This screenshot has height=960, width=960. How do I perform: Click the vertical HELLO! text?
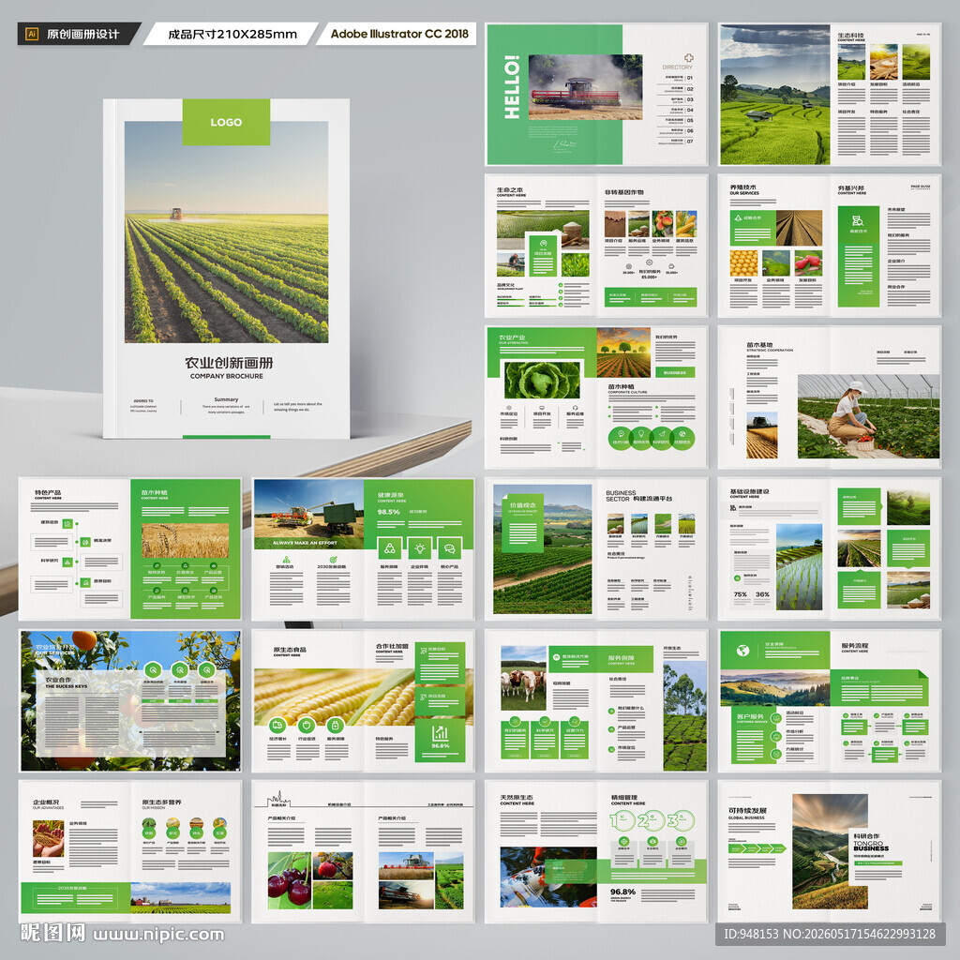tap(512, 87)
